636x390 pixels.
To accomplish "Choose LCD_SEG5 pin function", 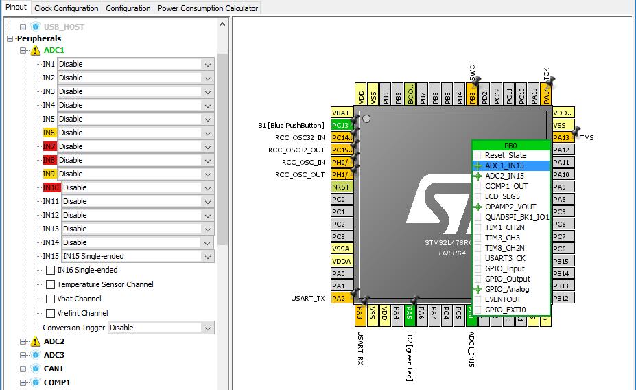I will tap(511, 196).
